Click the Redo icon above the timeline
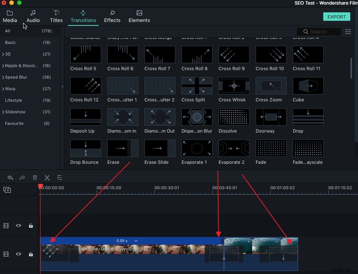The width and height of the screenshot is (358, 274). tap(22, 178)
